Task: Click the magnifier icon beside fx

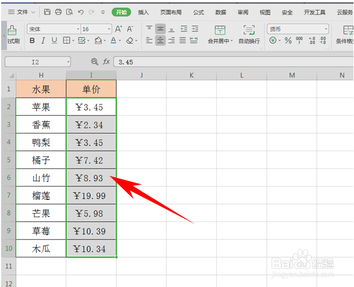Action: (94, 62)
